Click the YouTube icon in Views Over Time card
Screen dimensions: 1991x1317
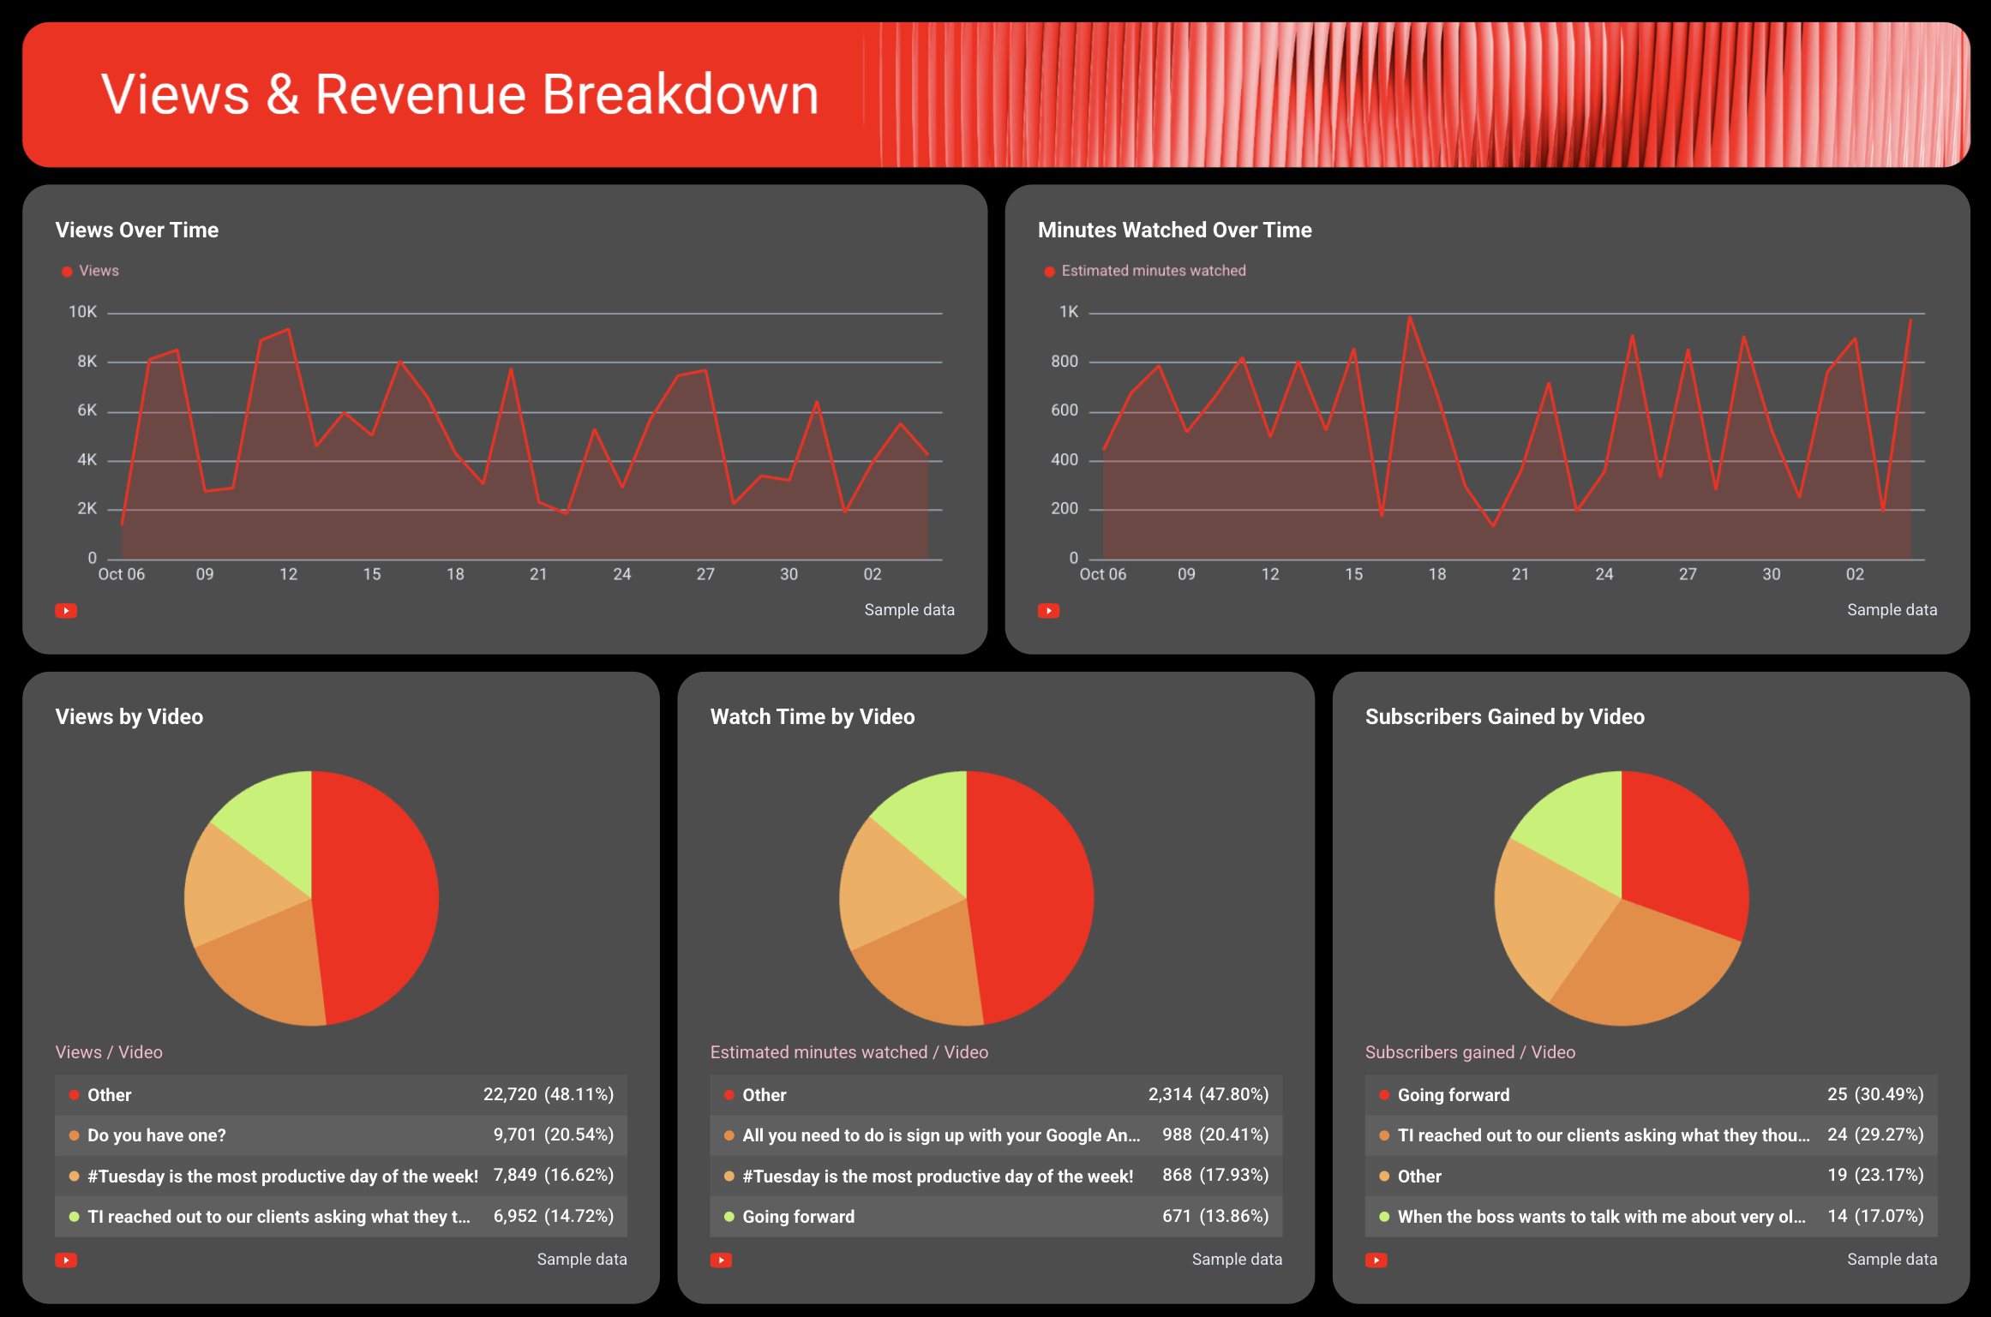point(66,610)
